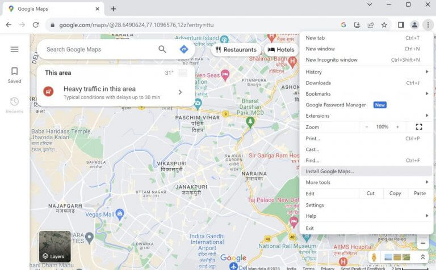Open the Google Maps hamburger menu
The image size is (436, 270).
click(x=14, y=49)
